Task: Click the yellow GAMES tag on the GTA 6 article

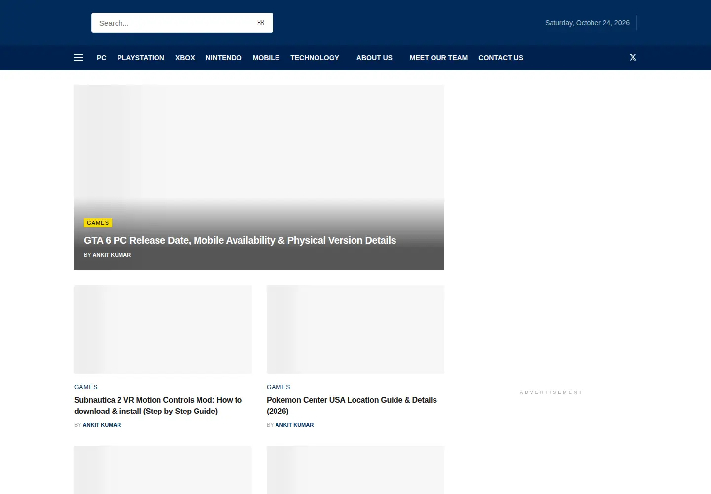Action: coord(98,223)
